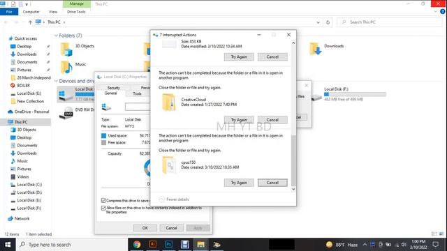
Task: Click the volume icon in system tray
Action: (x=404, y=245)
